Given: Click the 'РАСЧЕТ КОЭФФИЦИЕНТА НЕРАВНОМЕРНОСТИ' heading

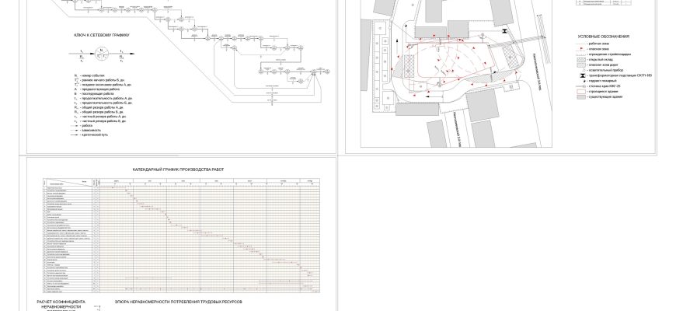Looking at the screenshot, I should (66, 303).
